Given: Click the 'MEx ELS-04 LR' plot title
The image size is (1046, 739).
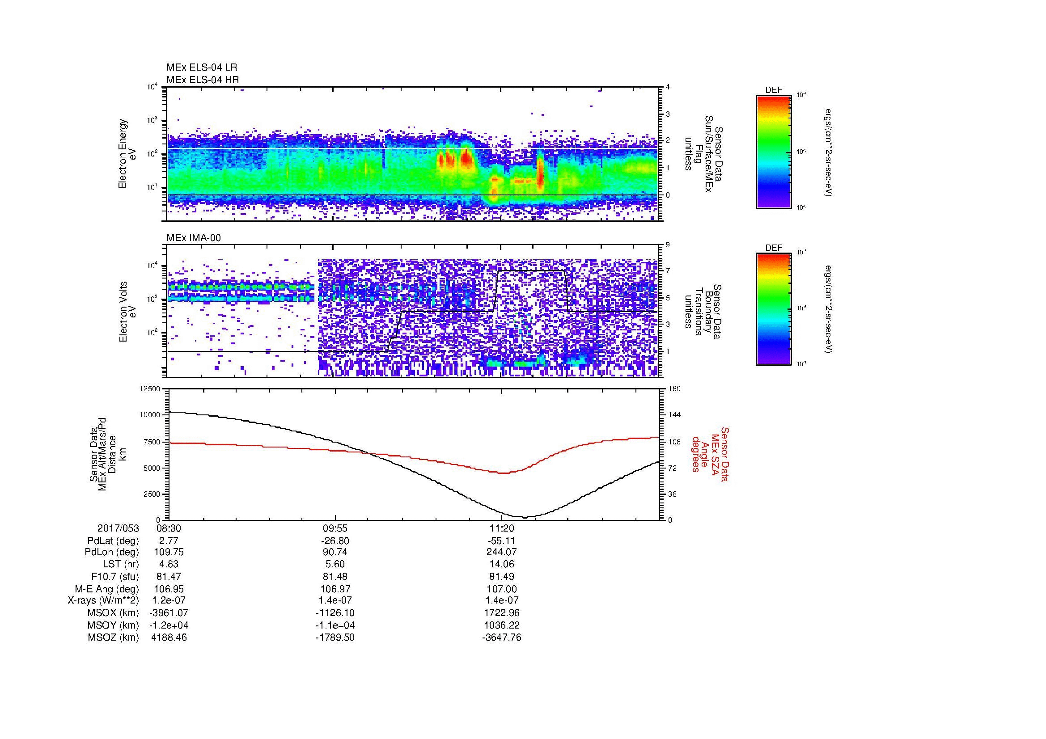Looking at the screenshot, I should (202, 68).
